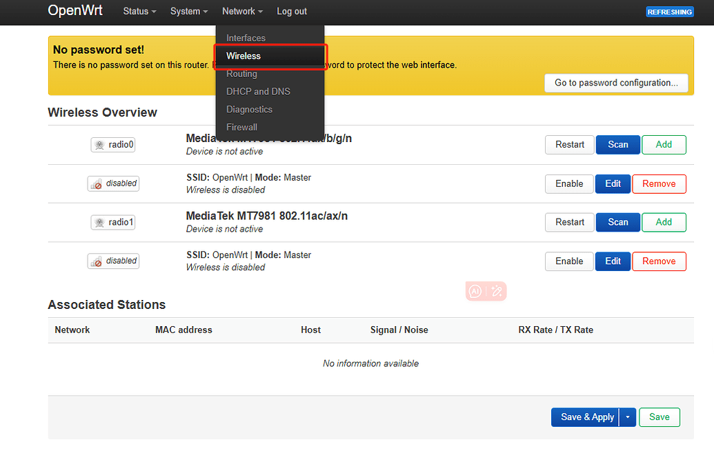Restart the radio0 device
The height and width of the screenshot is (451, 714).
pos(570,145)
